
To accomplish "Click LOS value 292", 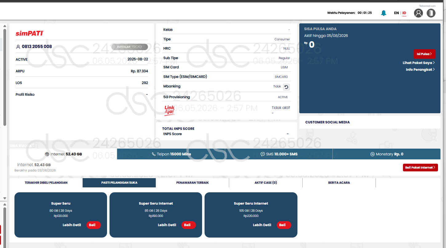I will [x=145, y=83].
